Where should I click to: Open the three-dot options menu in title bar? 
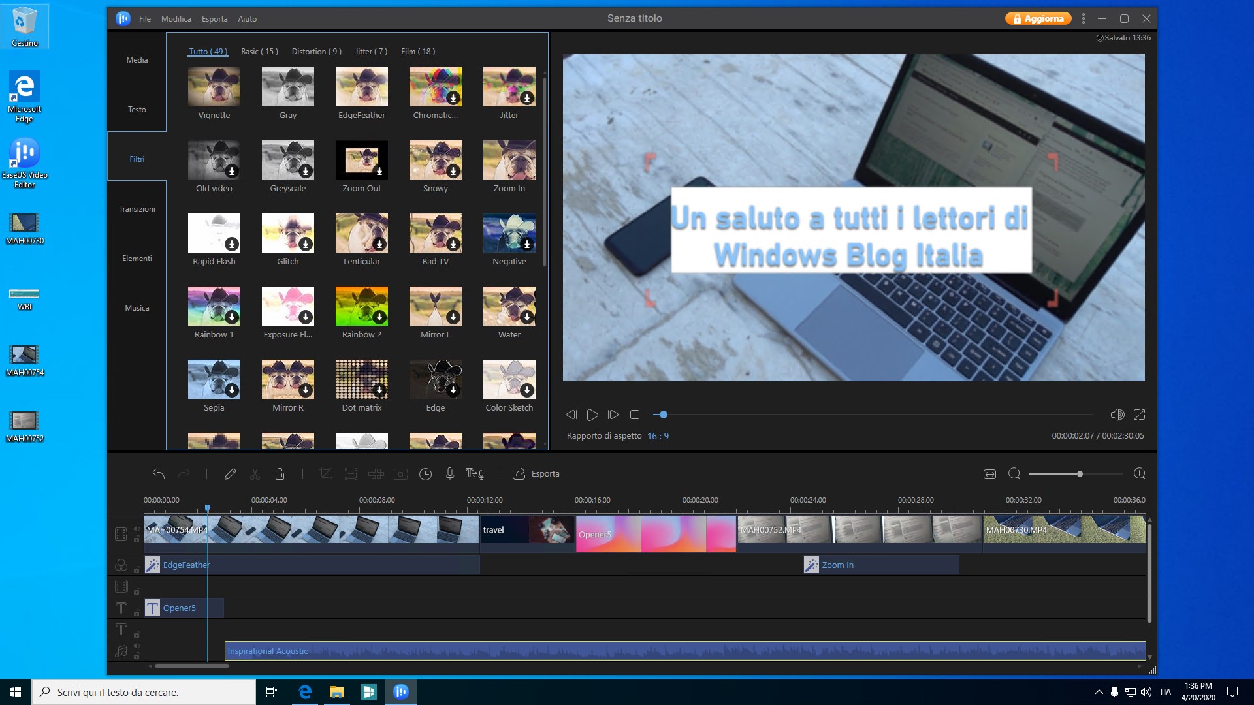point(1084,18)
